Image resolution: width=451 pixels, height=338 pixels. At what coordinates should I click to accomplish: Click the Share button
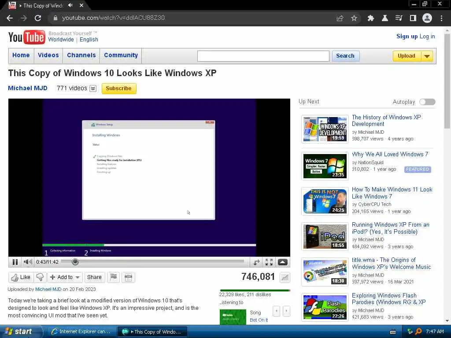tap(94, 277)
